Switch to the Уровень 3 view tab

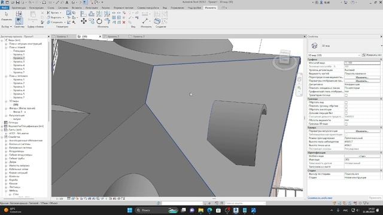coord(139,36)
